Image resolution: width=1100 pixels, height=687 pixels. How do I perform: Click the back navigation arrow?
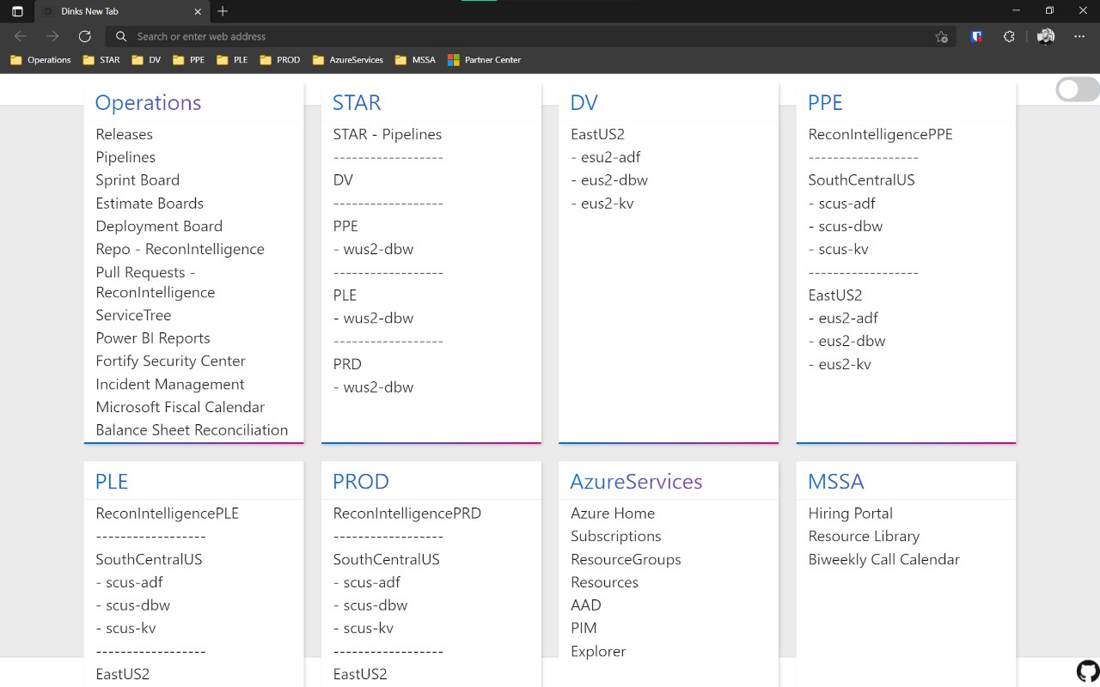pyautogui.click(x=21, y=36)
